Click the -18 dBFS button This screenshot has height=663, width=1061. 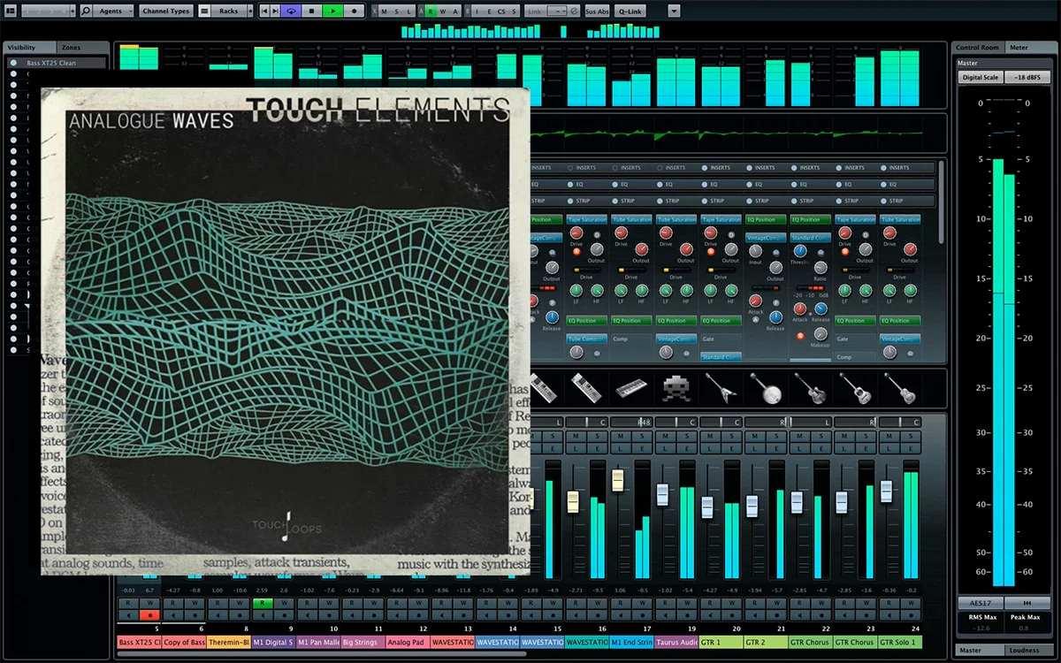(1027, 78)
